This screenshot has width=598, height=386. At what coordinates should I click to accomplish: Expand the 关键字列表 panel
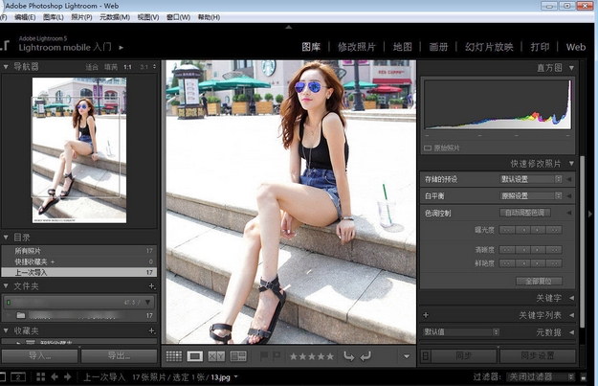tap(571, 315)
